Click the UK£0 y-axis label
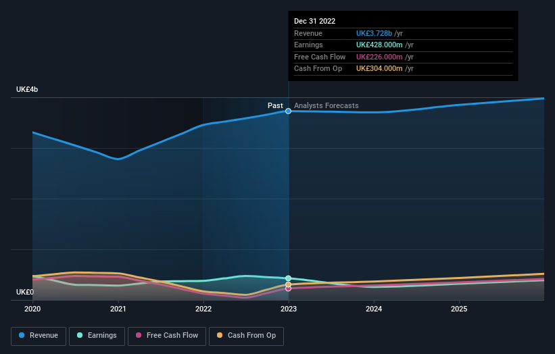Screen dimensions: 555x354 pos(25,292)
